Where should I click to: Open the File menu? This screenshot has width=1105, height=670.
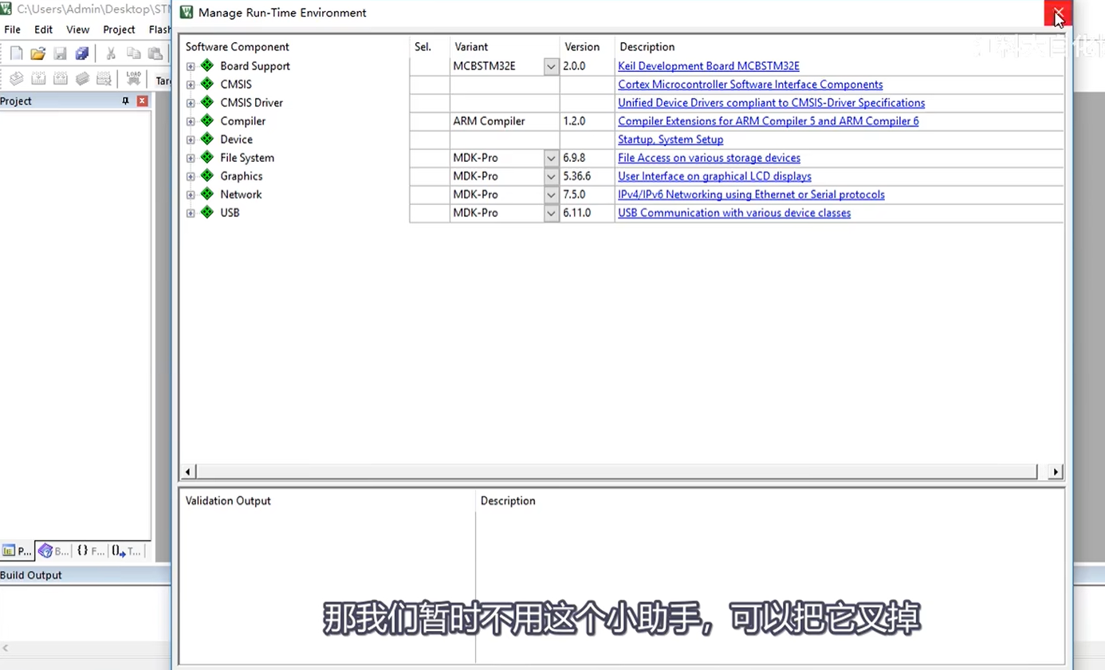pyautogui.click(x=12, y=30)
